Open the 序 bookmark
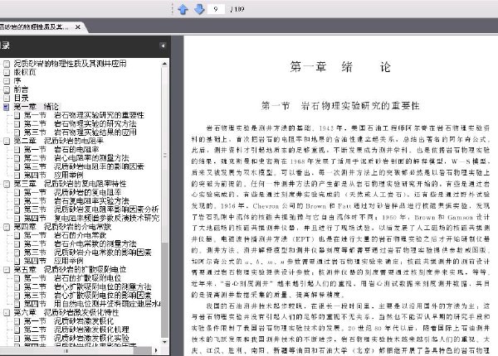Viewport: 498px width, 356px height. point(17,80)
